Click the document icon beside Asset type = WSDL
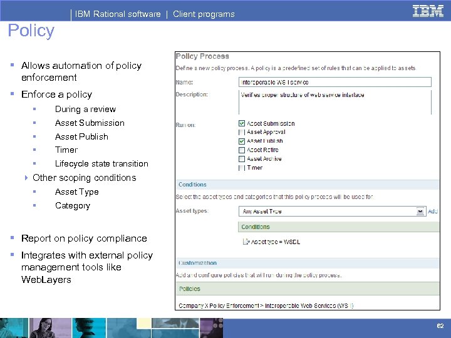Screen dimensions: 451x338 246,242
